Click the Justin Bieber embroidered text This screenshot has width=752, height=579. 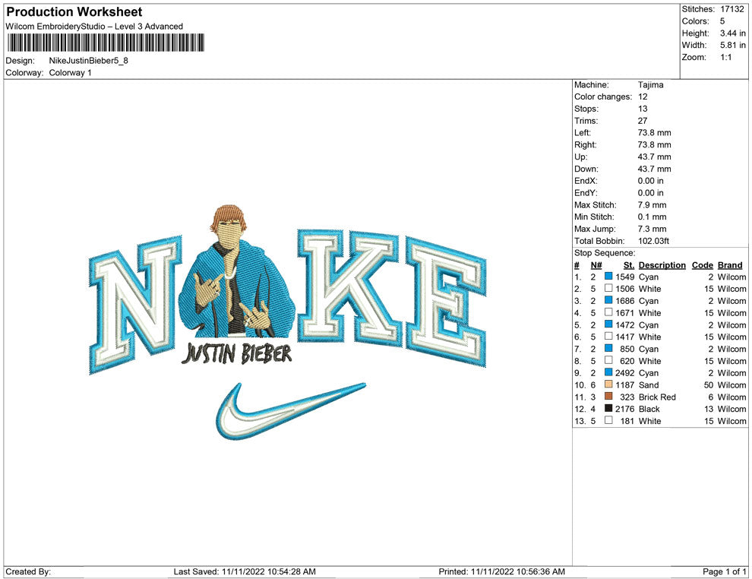(x=236, y=353)
